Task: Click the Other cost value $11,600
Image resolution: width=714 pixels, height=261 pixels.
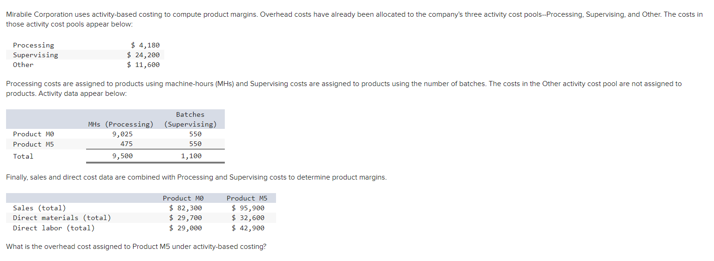Action: tap(143, 65)
